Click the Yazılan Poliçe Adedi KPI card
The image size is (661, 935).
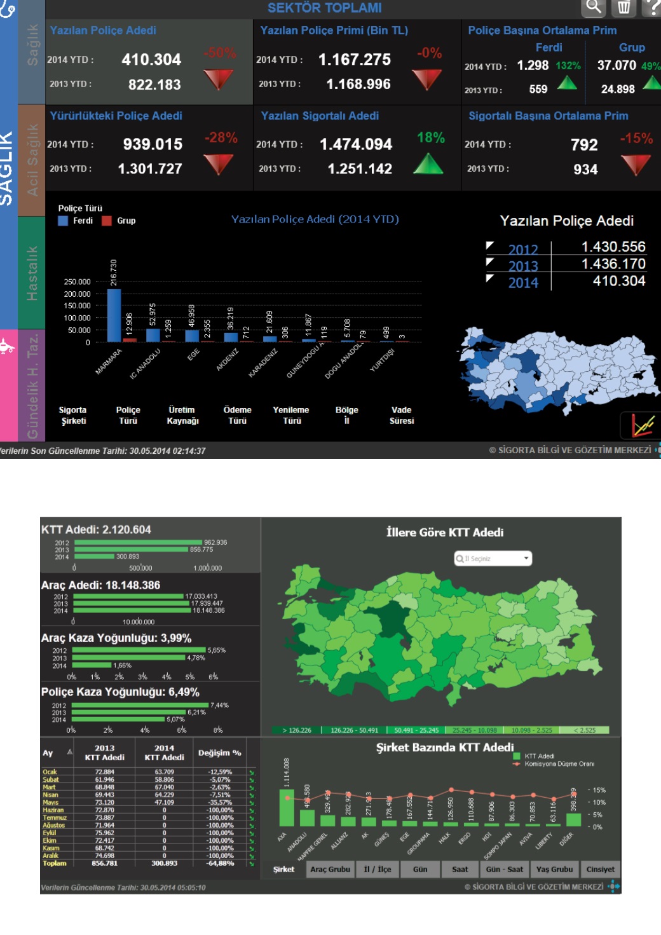pyautogui.click(x=149, y=62)
